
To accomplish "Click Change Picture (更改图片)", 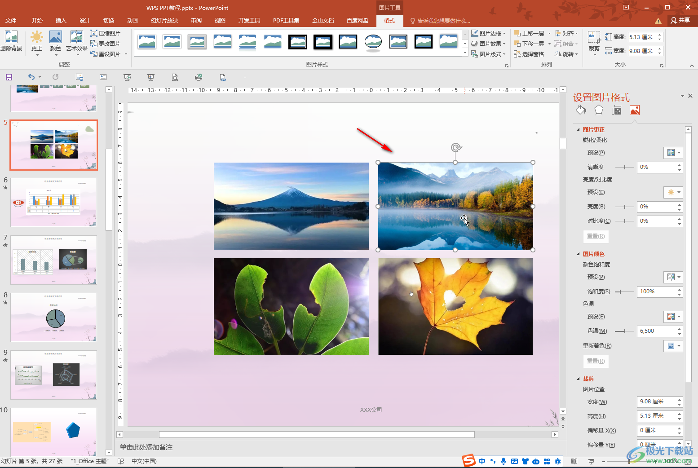I will 106,44.
